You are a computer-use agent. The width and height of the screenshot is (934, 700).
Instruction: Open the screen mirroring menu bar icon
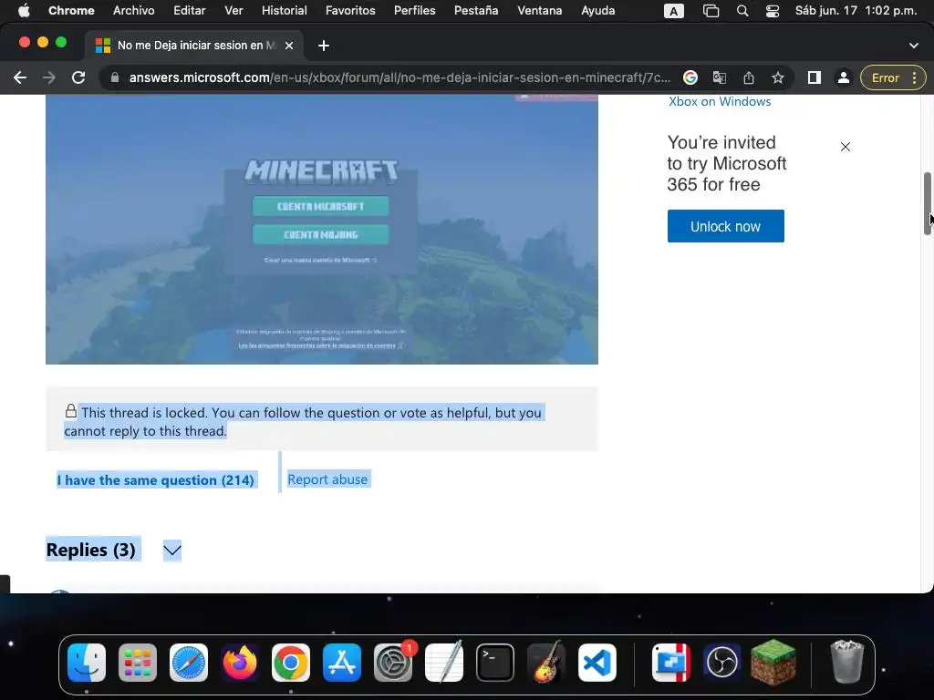(711, 11)
